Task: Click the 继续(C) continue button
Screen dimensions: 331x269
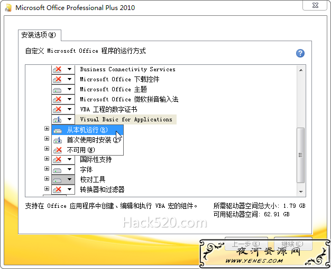Action: [x=293, y=244]
